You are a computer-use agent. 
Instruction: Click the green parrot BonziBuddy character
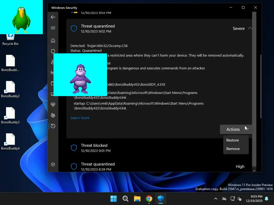click(x=21, y=19)
